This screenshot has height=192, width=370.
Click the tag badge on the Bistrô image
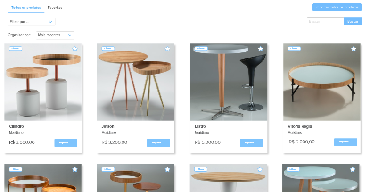[x=201, y=49]
